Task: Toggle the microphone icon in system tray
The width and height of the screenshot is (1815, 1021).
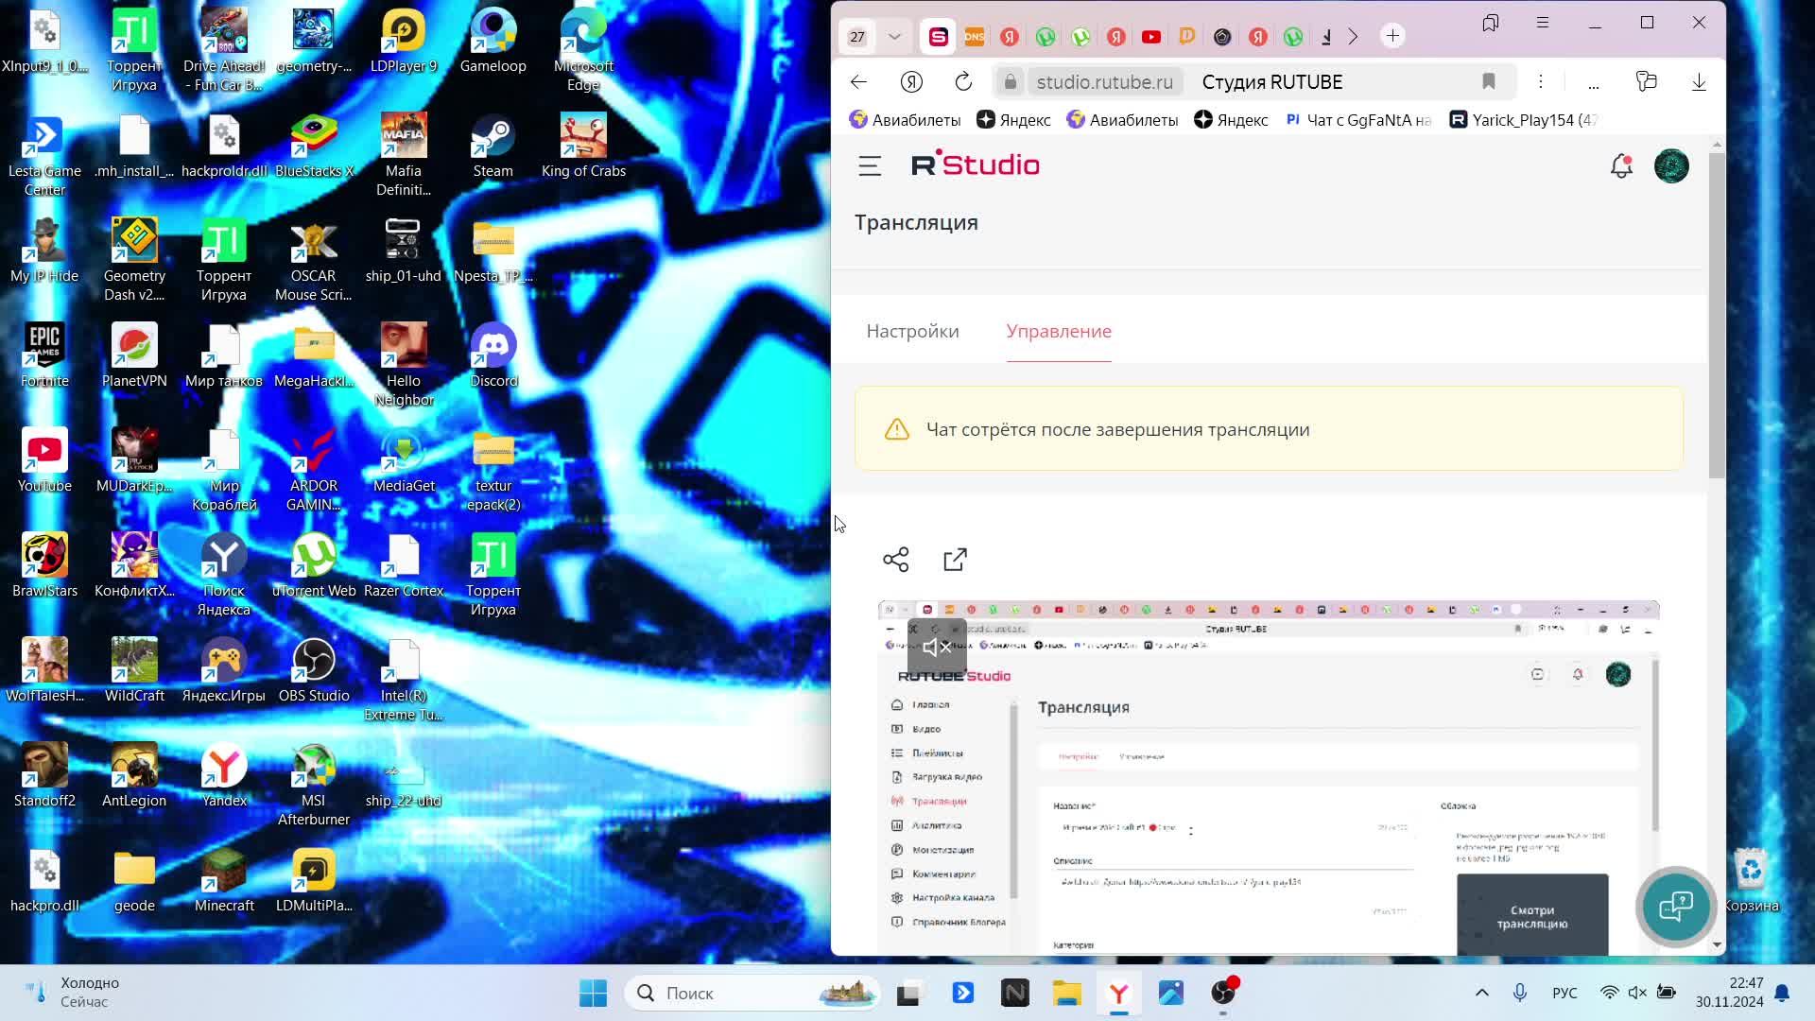Action: coord(1520,993)
